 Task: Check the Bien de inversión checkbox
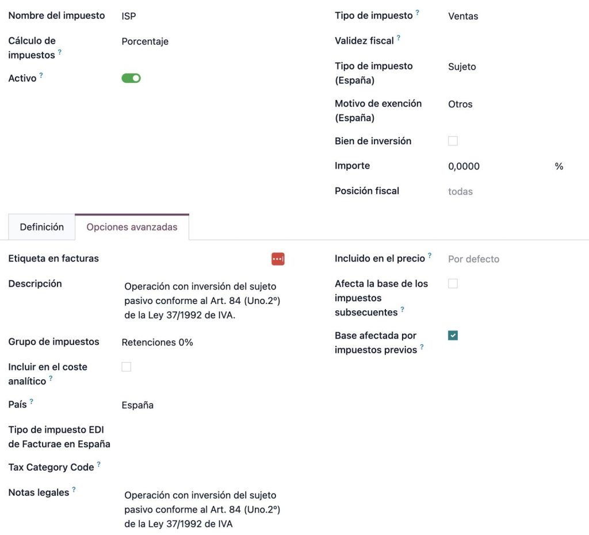(x=453, y=141)
